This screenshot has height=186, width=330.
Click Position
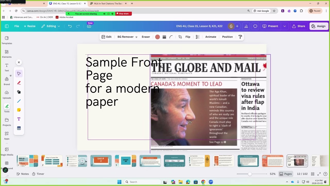point(227,37)
